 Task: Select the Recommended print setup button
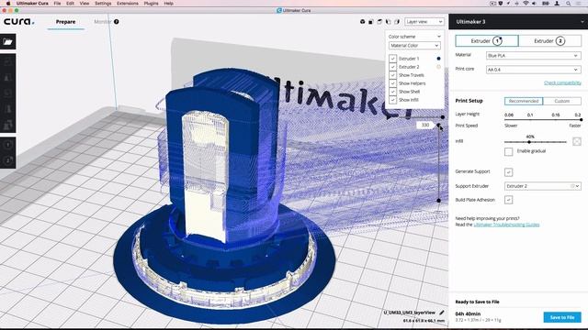524,101
